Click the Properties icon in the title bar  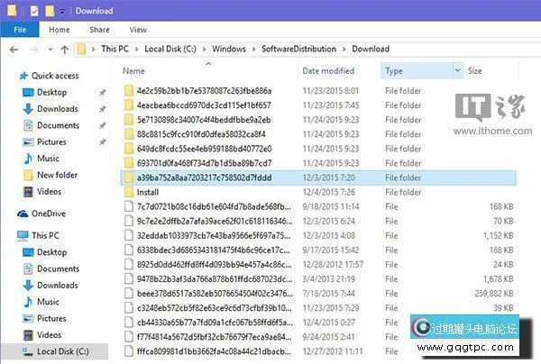click(x=34, y=12)
